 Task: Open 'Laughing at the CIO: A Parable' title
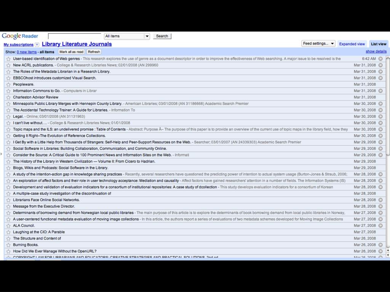[x=39, y=232]
